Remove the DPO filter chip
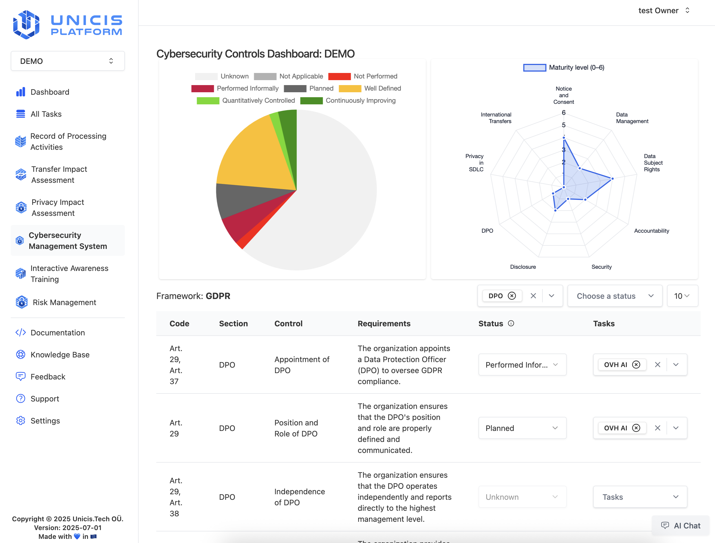715x543 pixels. (x=512, y=296)
